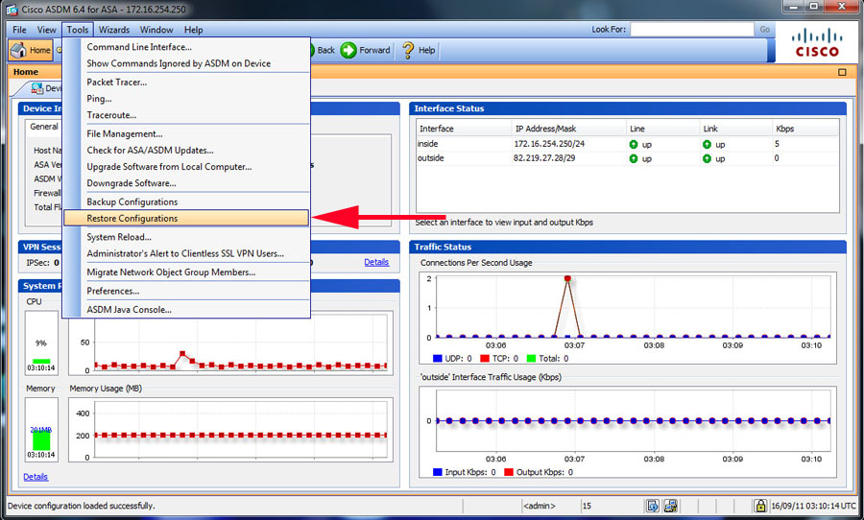Open Preferences from Tools menu
This screenshot has width=864, height=520.
pyautogui.click(x=186, y=292)
